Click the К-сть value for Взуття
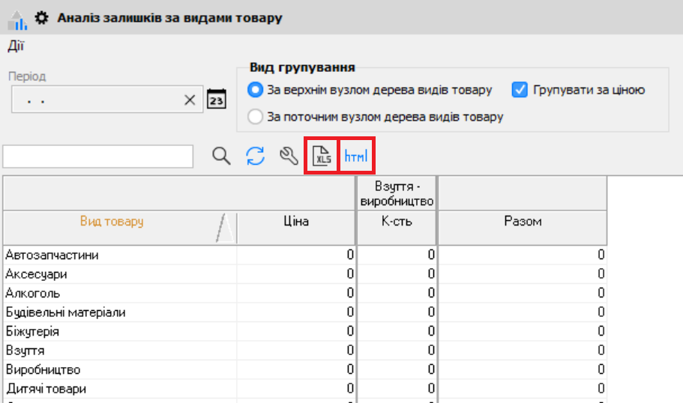The height and width of the screenshot is (403, 683). 397,351
